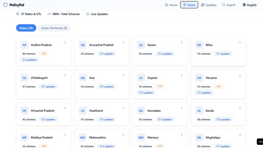Click the JH badge for Jharkhand
Image resolution: width=263 pixels, height=148 pixels.
click(x=83, y=111)
